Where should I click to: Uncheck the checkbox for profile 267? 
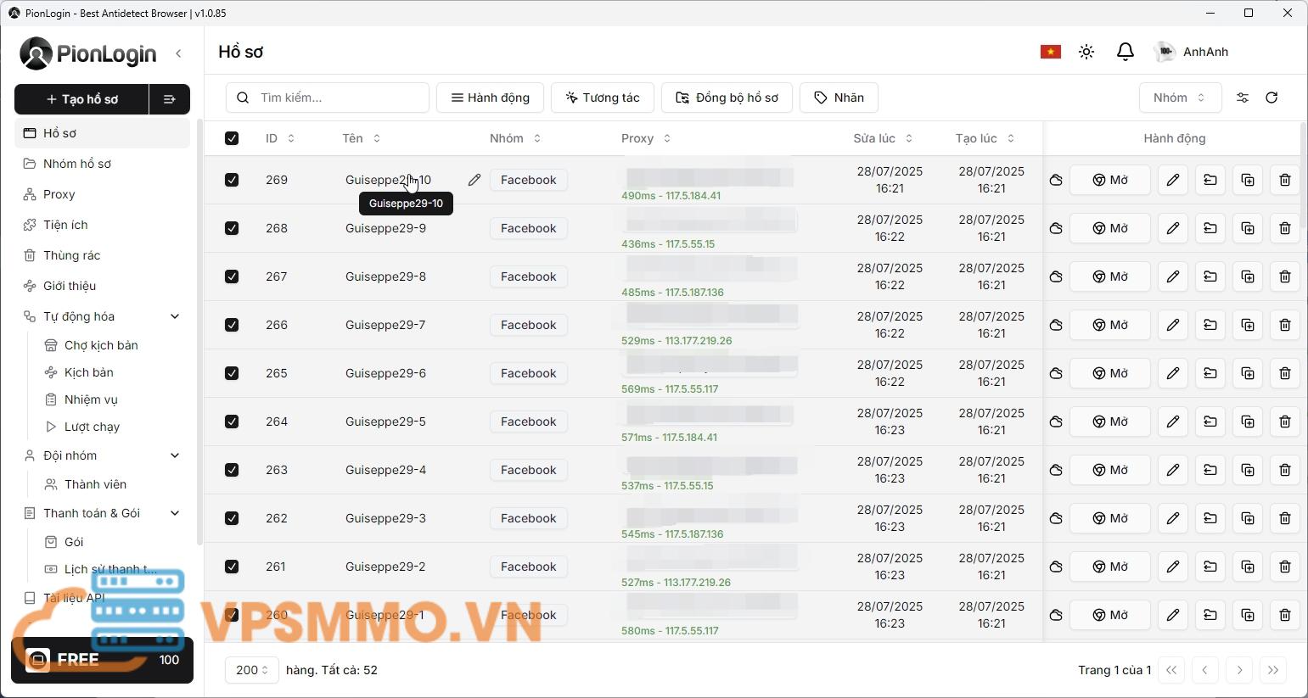(x=232, y=276)
